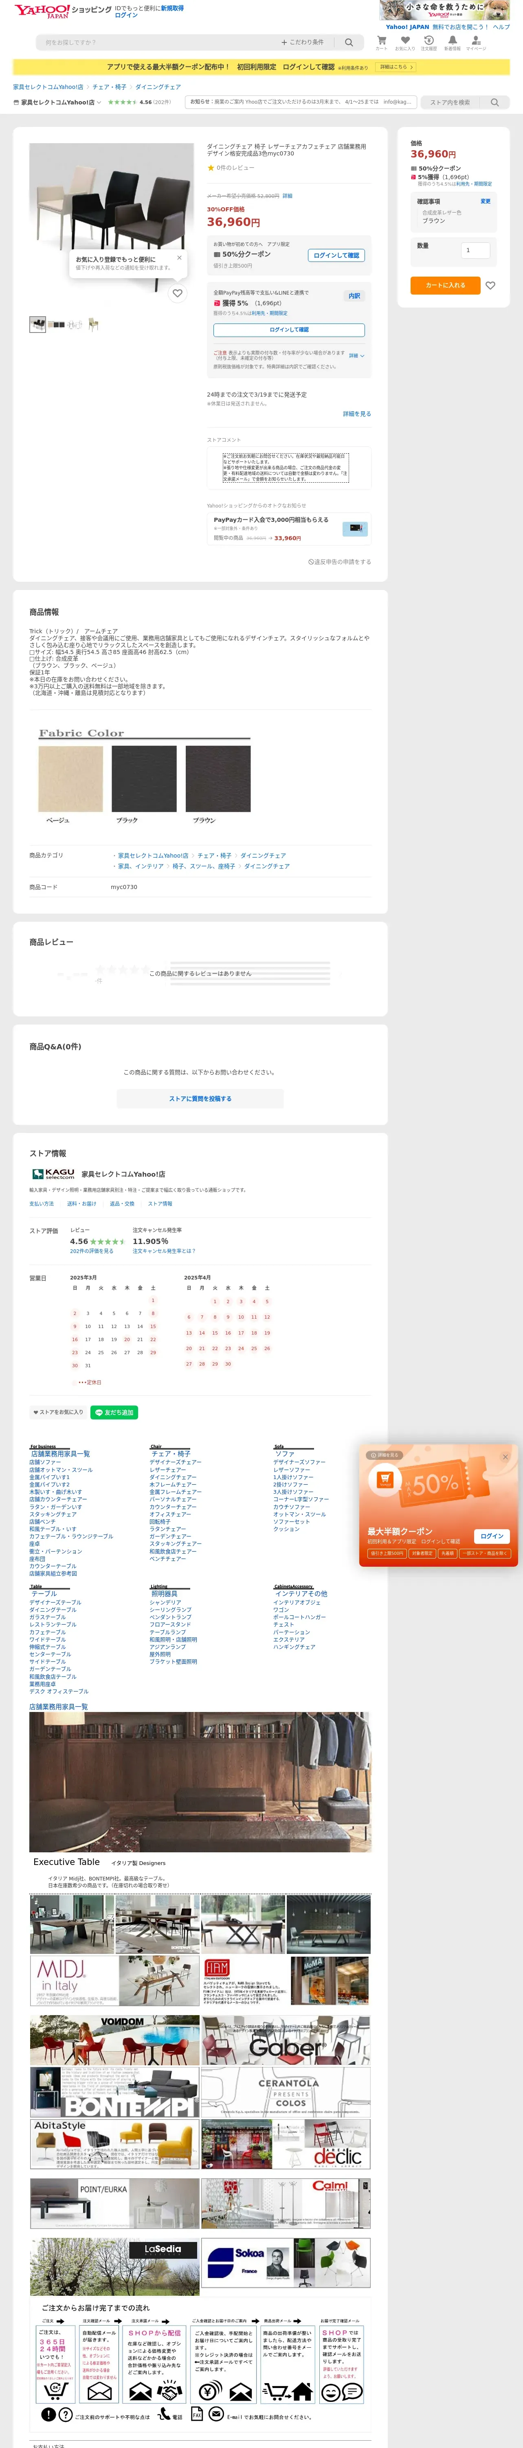Image resolution: width=523 pixels, height=2448 pixels.
Task: Click the review star next to 0件のレビュー
Action: (211, 167)
